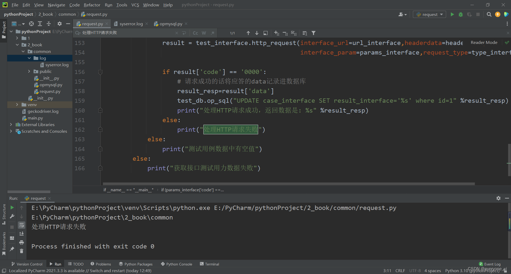Open Run panel settings gear on right
The image size is (511, 274).
(x=498, y=198)
